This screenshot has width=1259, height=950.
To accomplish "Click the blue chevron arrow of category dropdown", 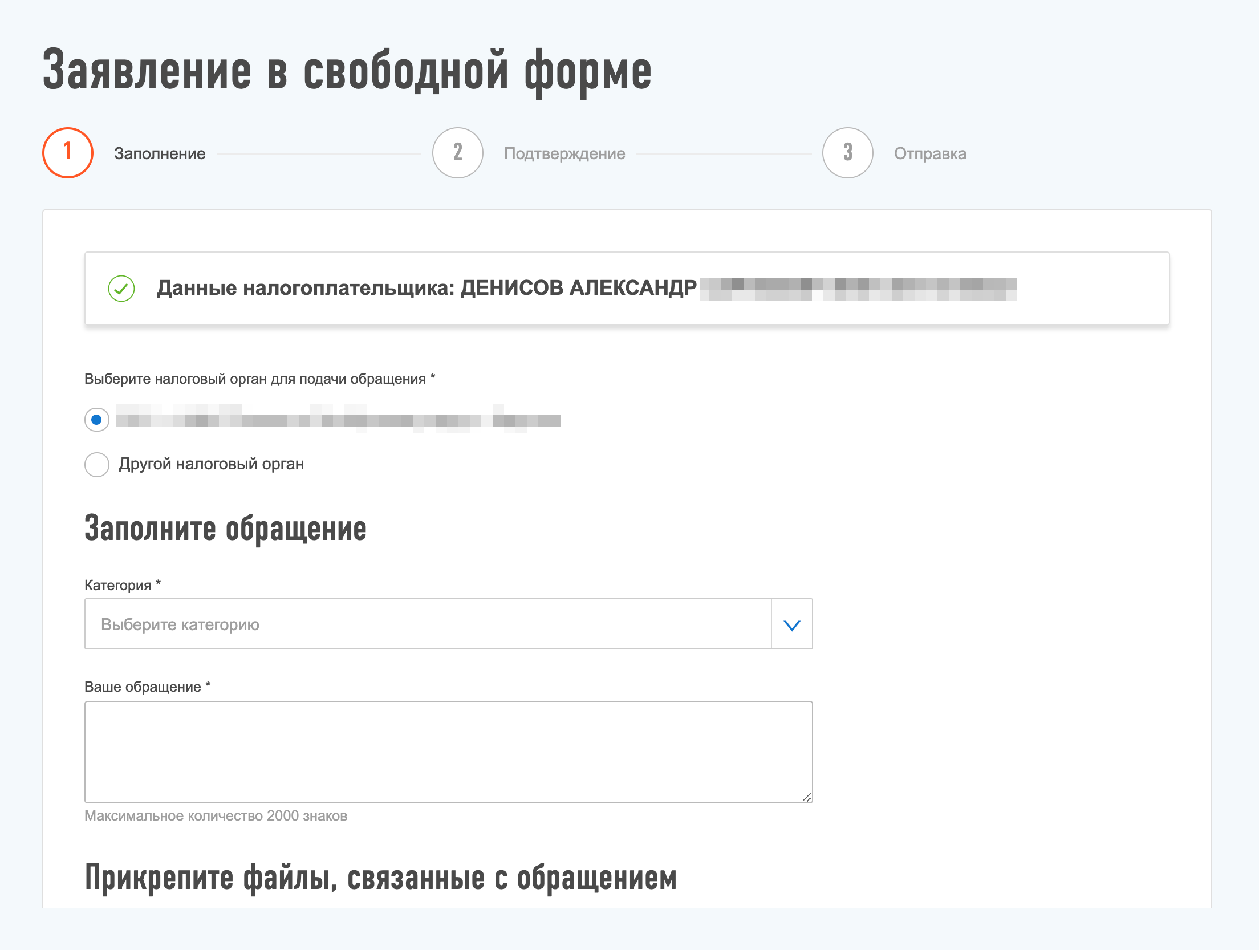I will point(792,625).
